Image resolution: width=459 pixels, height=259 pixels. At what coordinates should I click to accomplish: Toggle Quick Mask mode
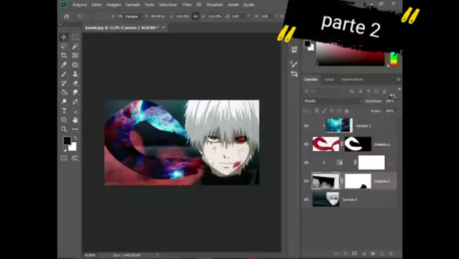click(x=64, y=158)
